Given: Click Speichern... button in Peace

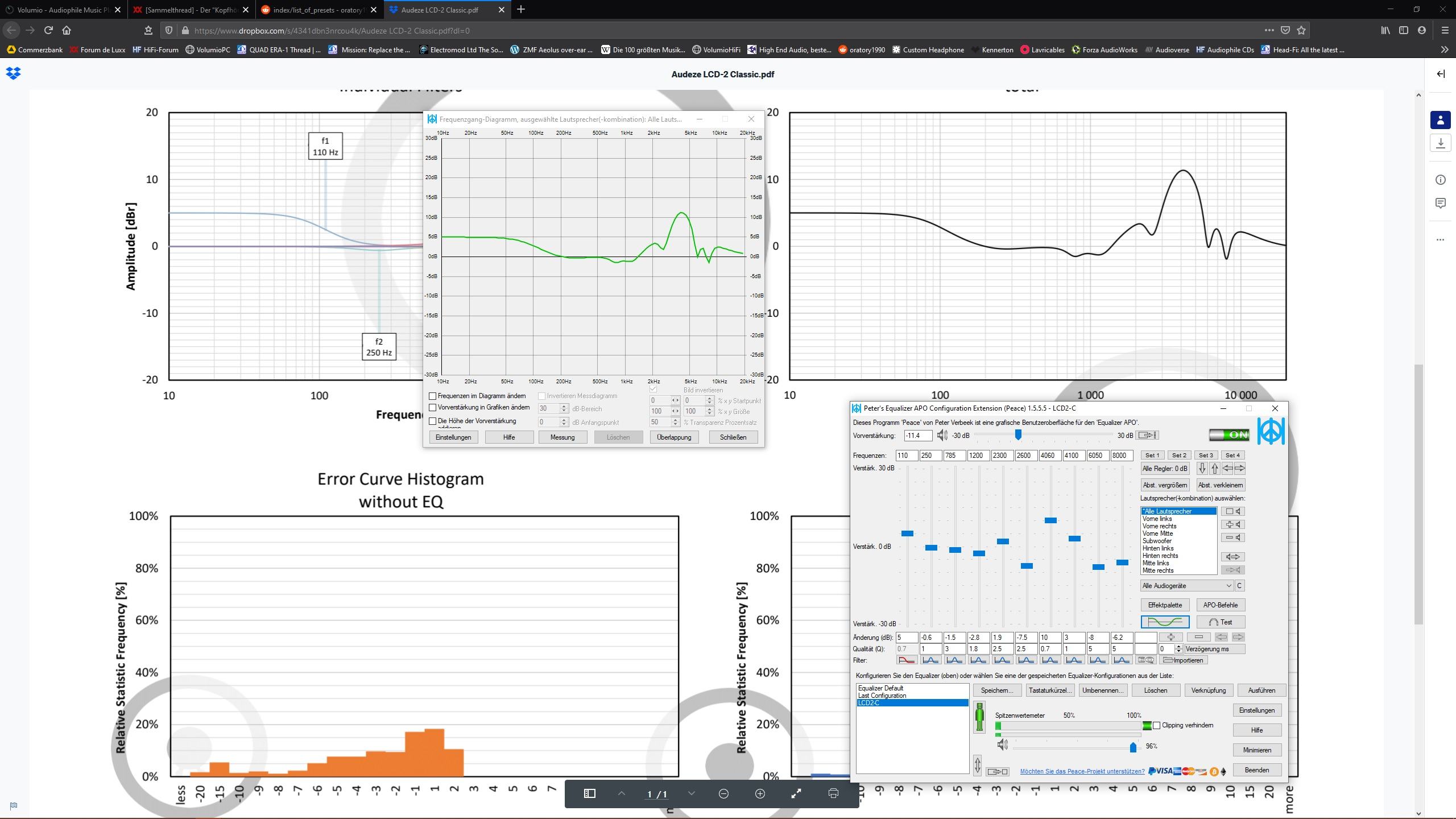Looking at the screenshot, I should tap(997, 690).
